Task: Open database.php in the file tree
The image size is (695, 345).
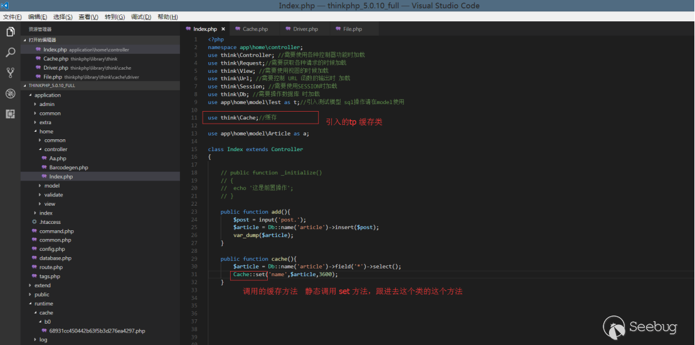Action: click(x=100, y=258)
